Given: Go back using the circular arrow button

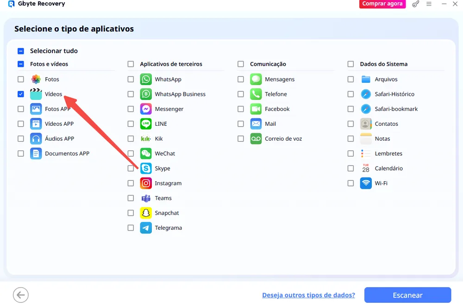Looking at the screenshot, I should tap(21, 295).
